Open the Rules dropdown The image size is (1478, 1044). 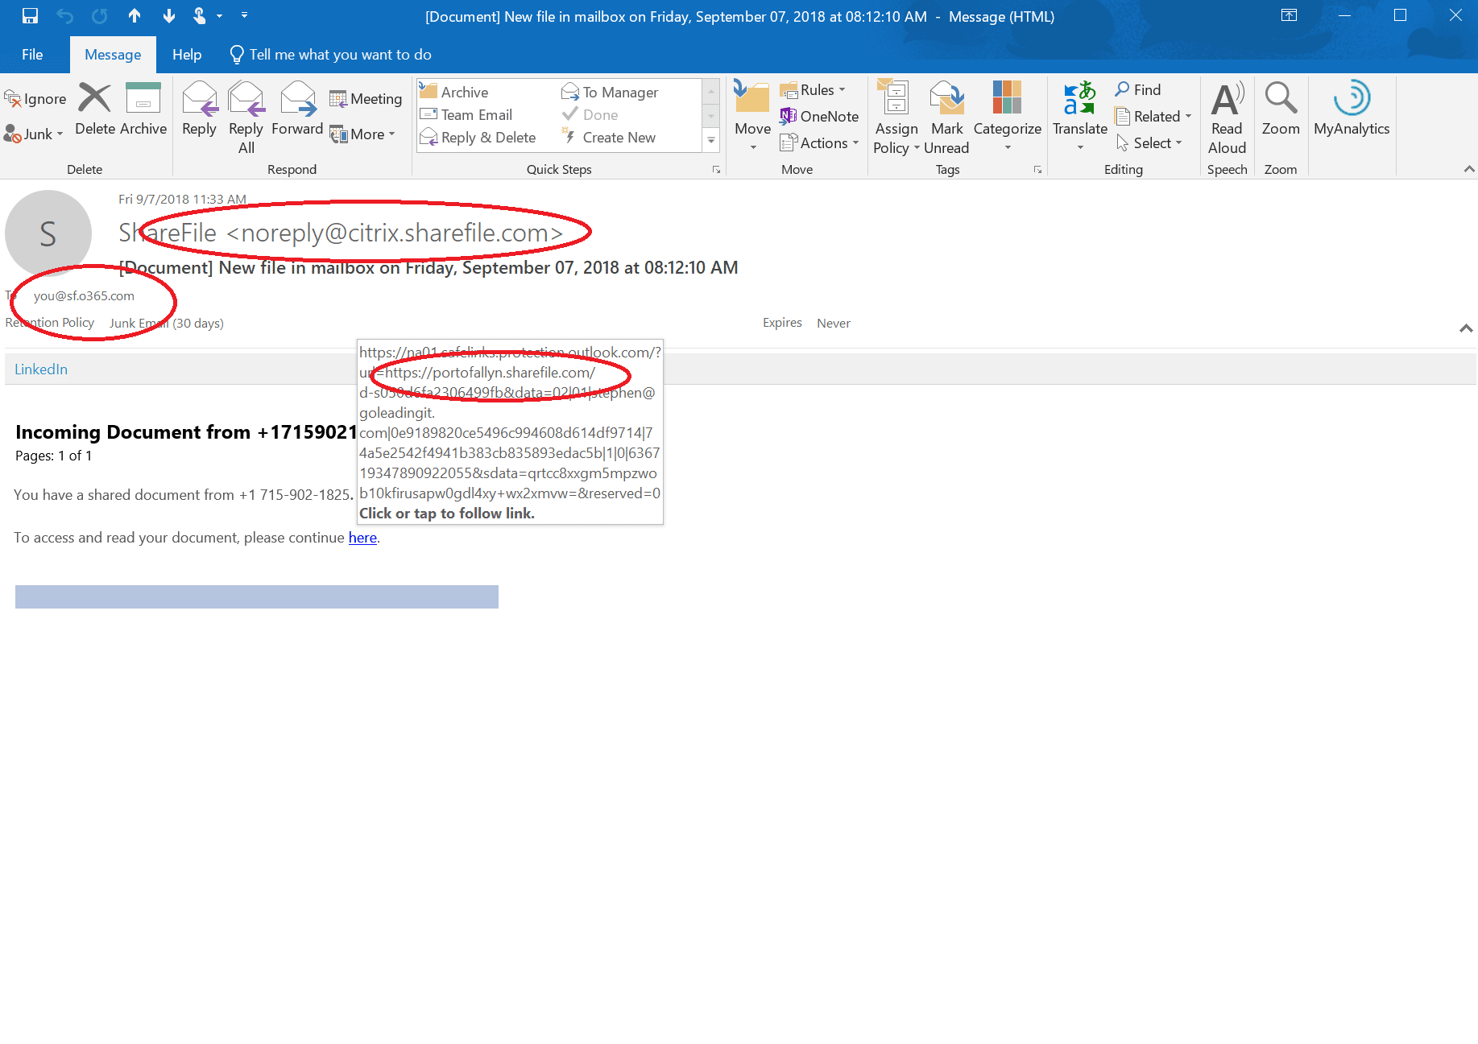click(813, 90)
